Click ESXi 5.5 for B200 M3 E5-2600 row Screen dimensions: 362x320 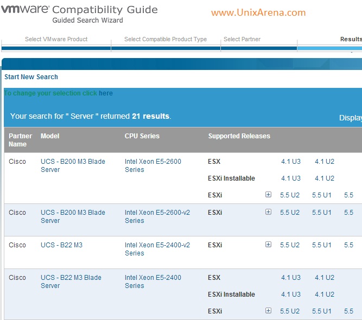click(348, 195)
